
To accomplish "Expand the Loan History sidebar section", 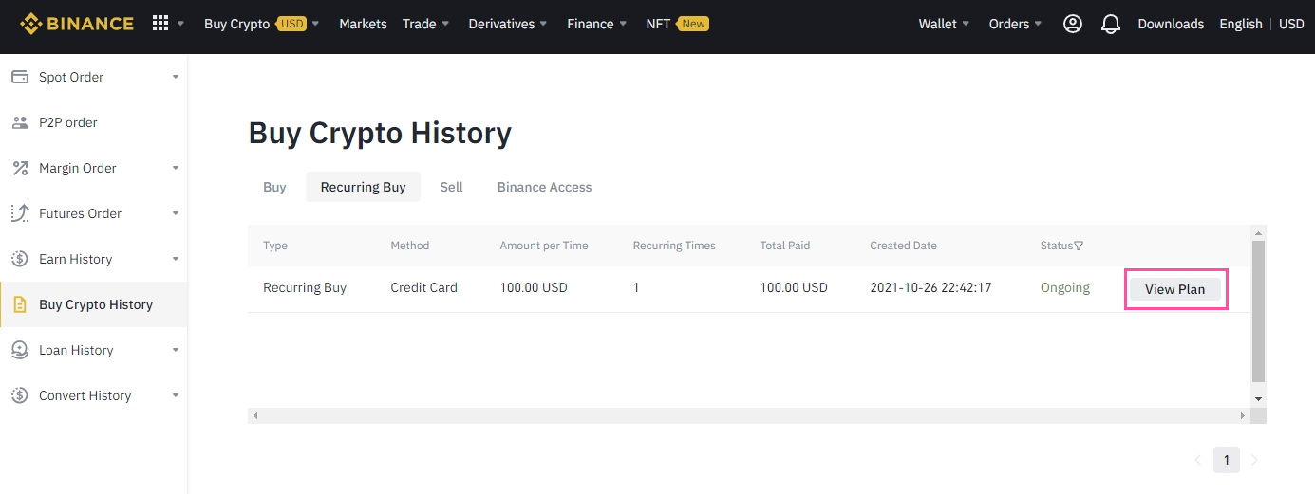I will pyautogui.click(x=176, y=350).
